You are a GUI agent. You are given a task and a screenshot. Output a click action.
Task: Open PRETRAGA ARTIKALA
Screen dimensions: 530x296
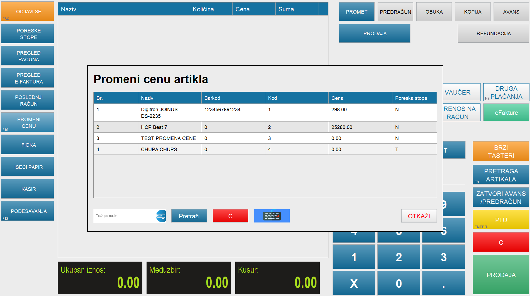501,175
